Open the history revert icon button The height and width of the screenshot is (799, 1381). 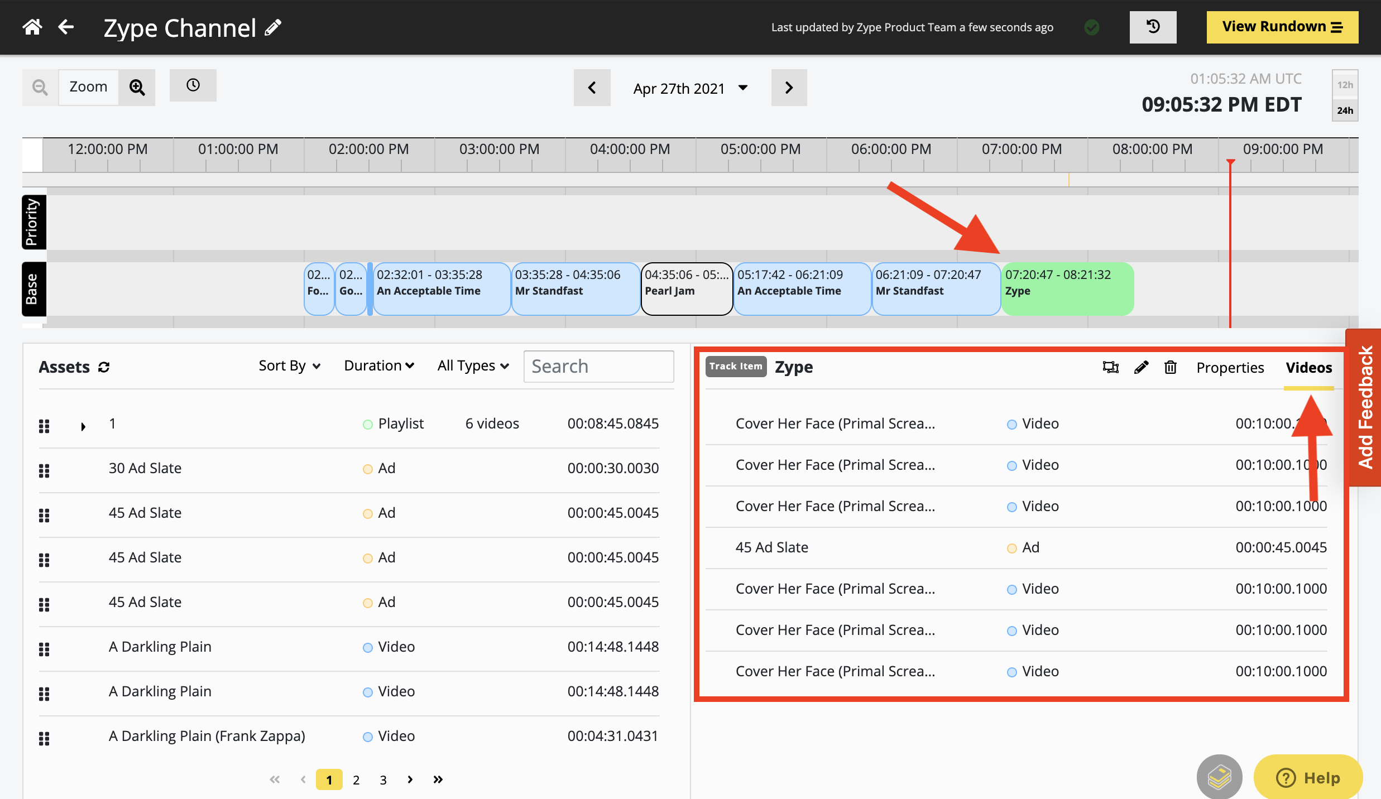coord(1153,27)
